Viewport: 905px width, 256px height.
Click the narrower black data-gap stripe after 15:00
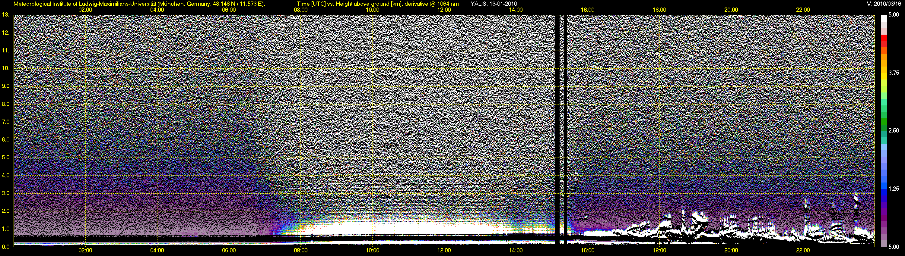pos(565,130)
